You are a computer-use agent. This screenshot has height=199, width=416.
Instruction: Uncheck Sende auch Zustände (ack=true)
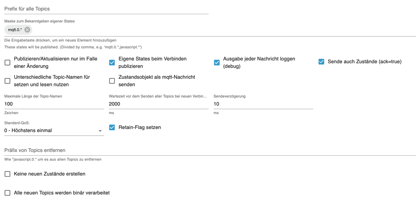click(x=321, y=62)
